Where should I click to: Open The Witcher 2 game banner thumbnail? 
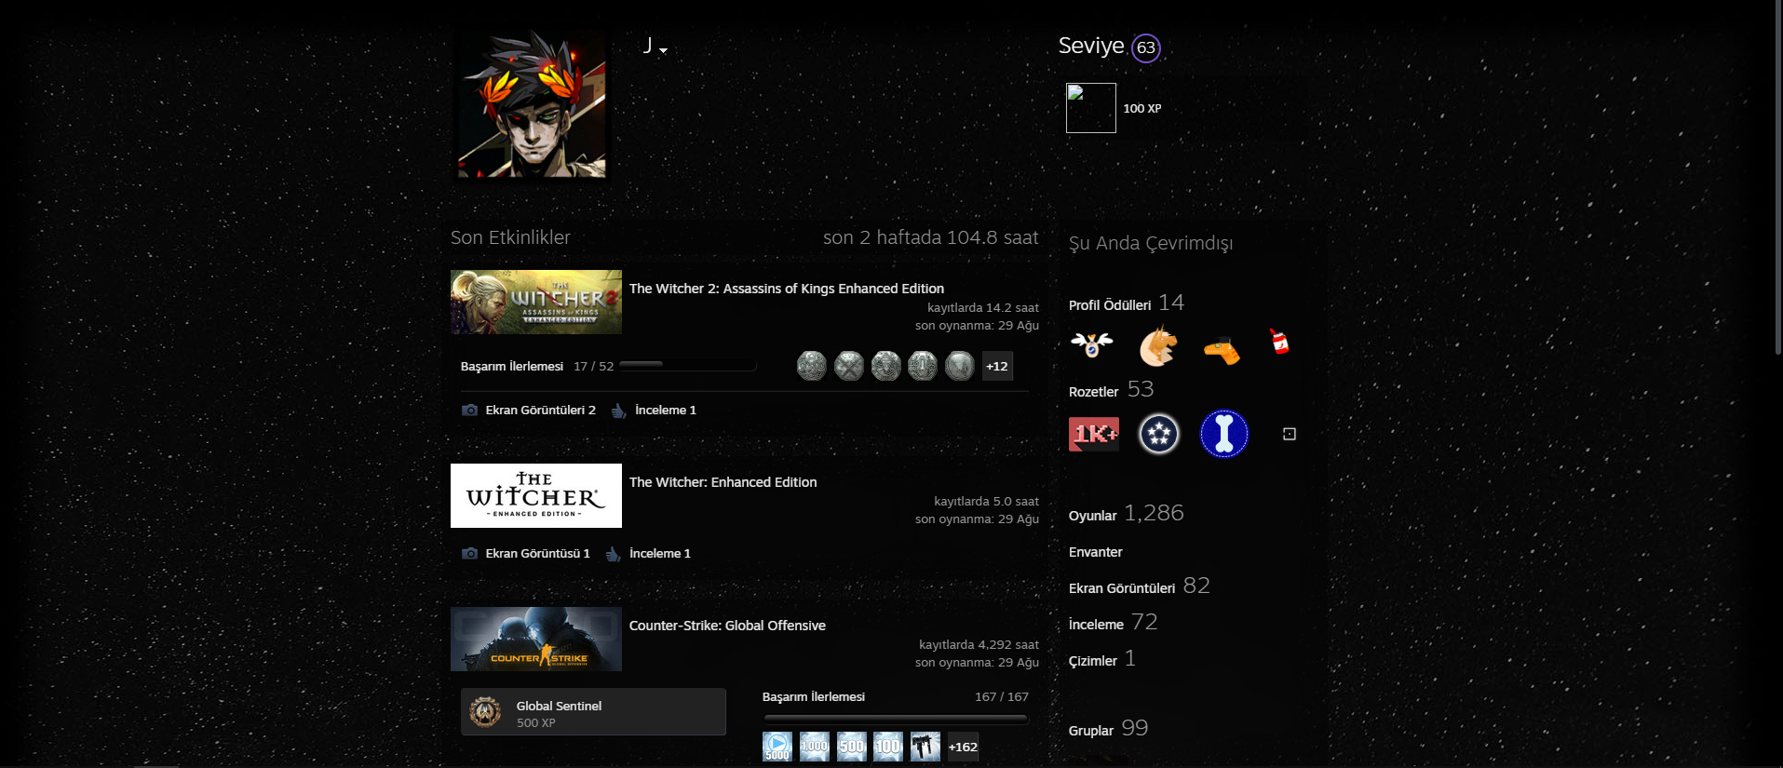[536, 302]
